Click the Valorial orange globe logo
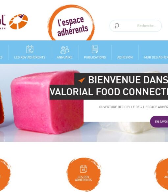Screen dimensions: 168x192 pos(18,22)
